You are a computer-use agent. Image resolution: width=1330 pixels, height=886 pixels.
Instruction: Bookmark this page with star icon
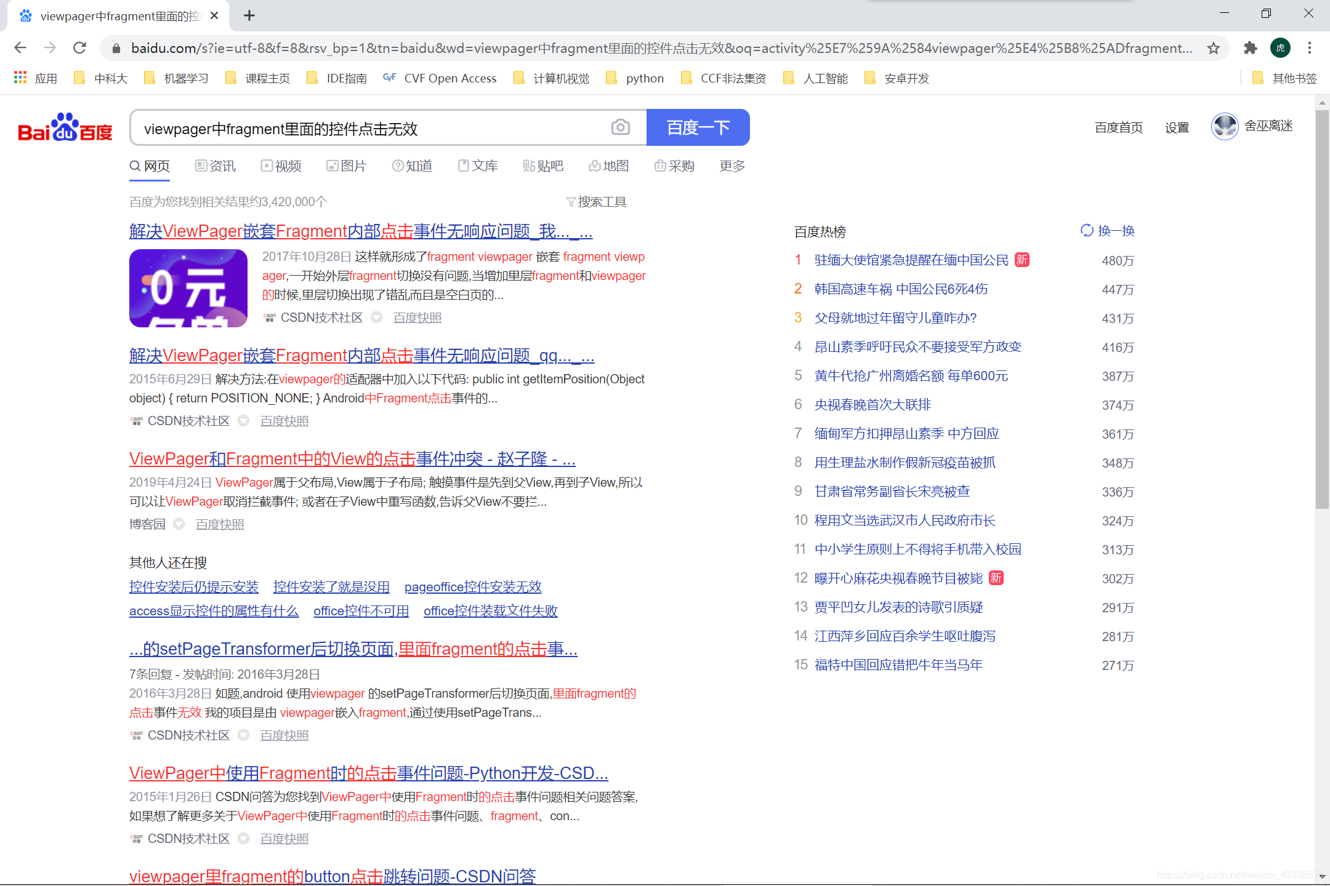[x=1213, y=48]
